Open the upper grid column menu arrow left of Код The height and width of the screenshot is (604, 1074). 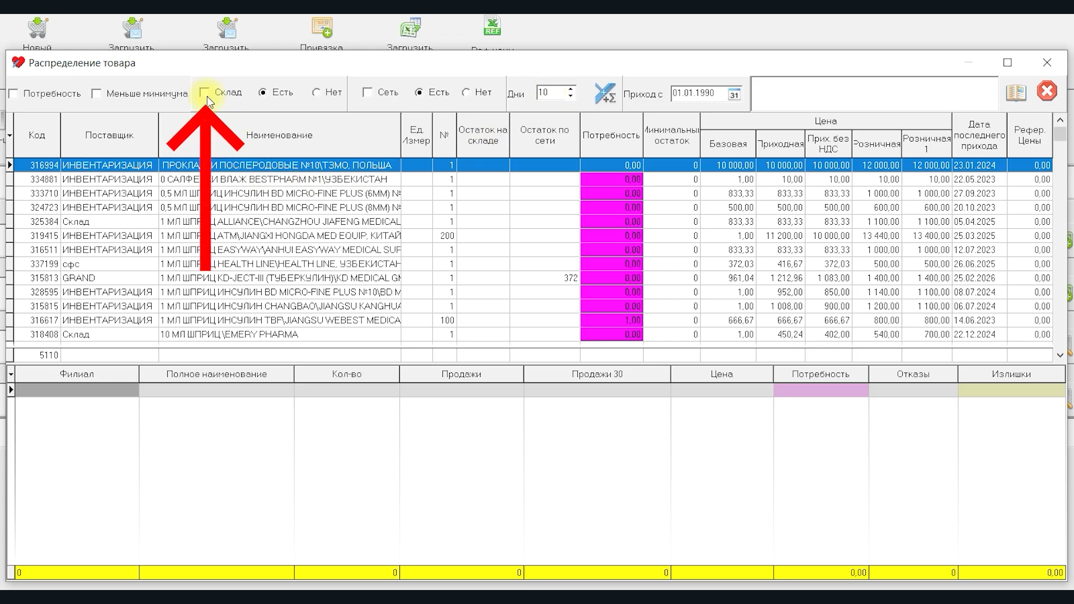point(10,135)
